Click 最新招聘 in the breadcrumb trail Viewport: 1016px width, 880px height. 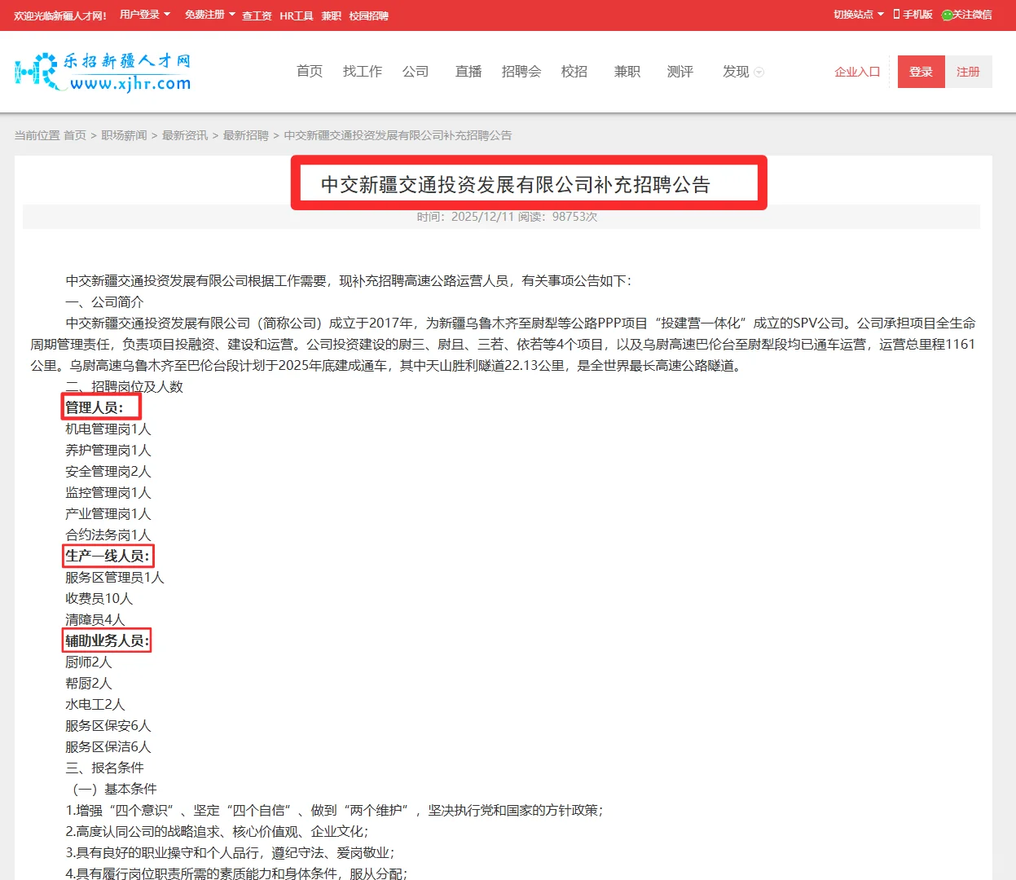[245, 134]
